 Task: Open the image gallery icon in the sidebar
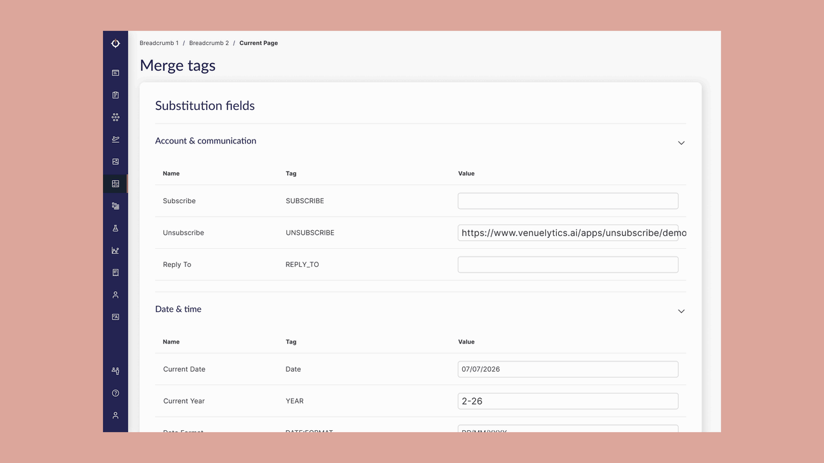[x=115, y=161]
